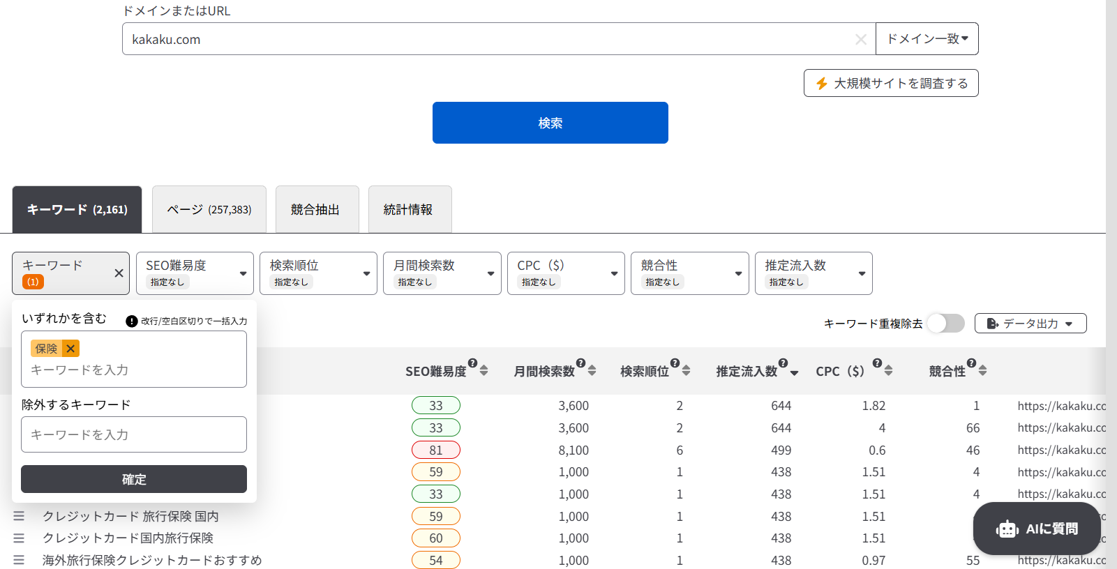Screen dimensions: 1117x569
Task: Open the AIに質問 chat assistant
Action: click(x=1036, y=529)
